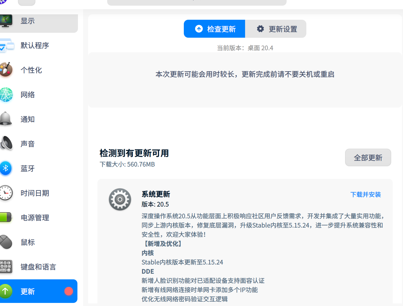Image resolution: width=403 pixels, height=306 pixels.
Task: Click the Stable内核版本更新至5.15.24 line
Action: point(182,262)
